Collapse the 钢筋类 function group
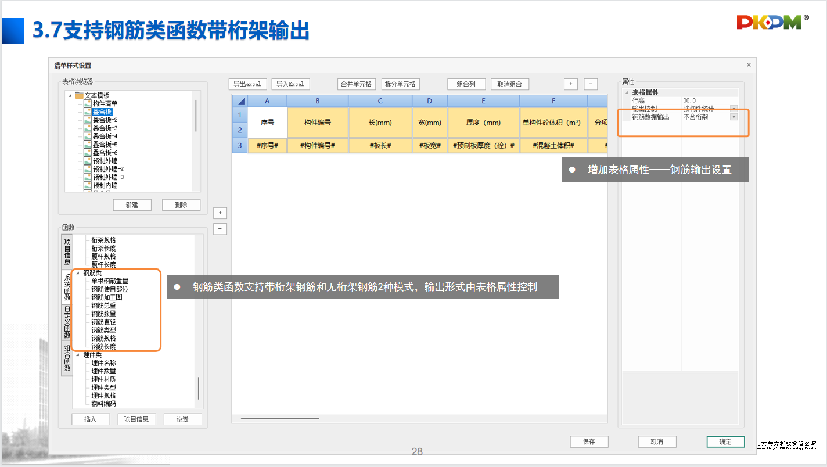Image resolution: width=827 pixels, height=467 pixels. click(78, 273)
